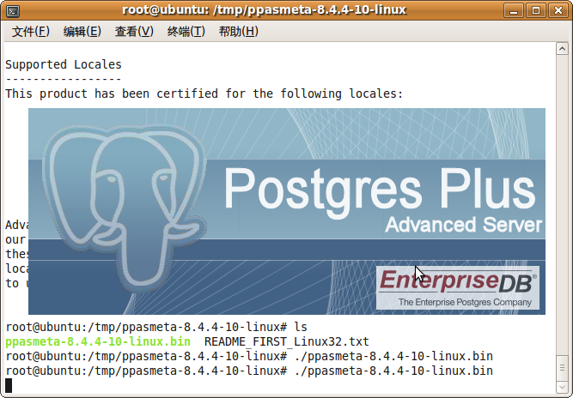
Task: Click the terminal cursor block
Action: (x=9, y=385)
